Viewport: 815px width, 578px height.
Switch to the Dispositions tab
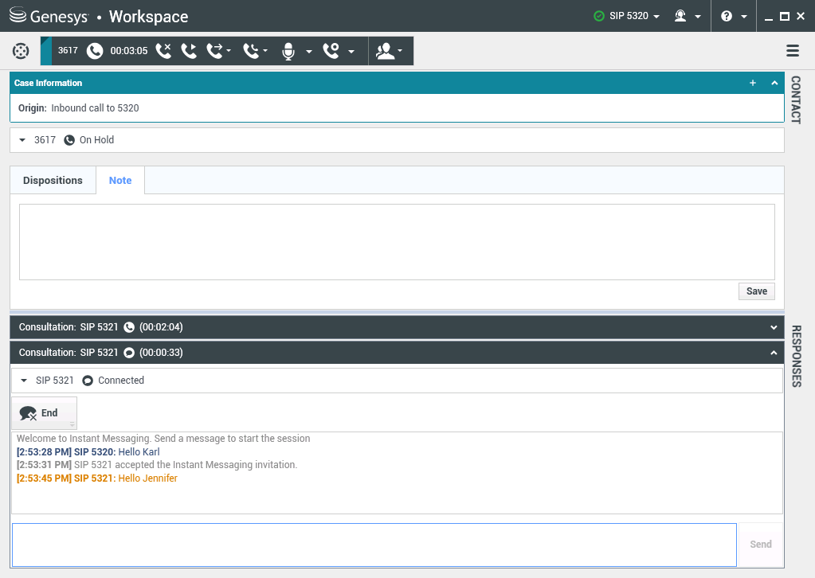53,181
